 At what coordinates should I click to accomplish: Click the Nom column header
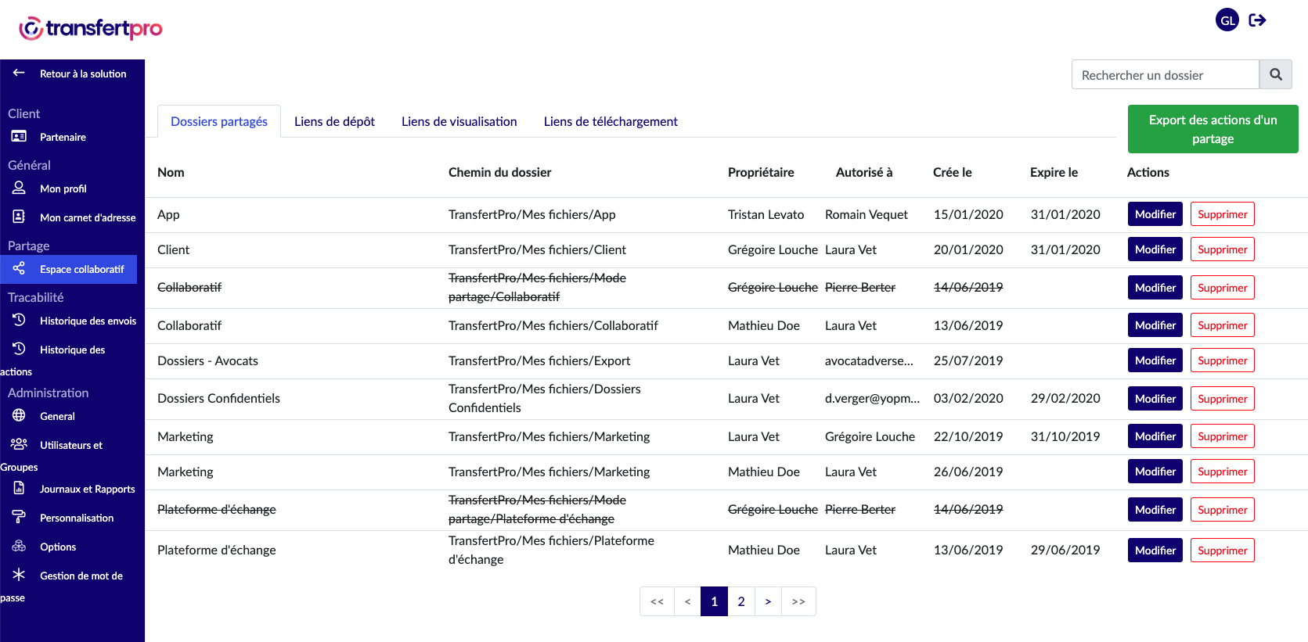click(171, 172)
